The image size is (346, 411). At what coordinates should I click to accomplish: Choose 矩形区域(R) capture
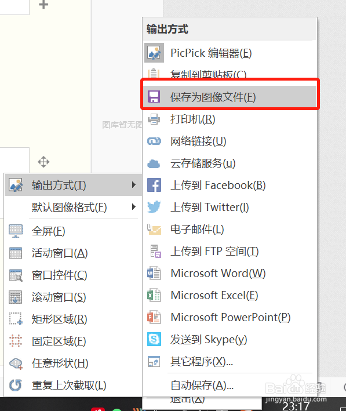pyautogui.click(x=73, y=319)
